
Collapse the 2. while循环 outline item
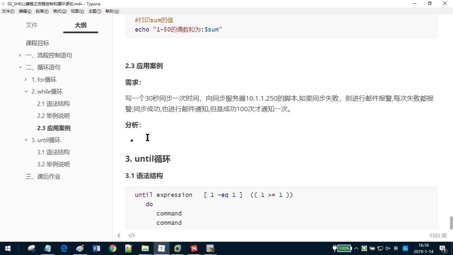pyautogui.click(x=26, y=92)
